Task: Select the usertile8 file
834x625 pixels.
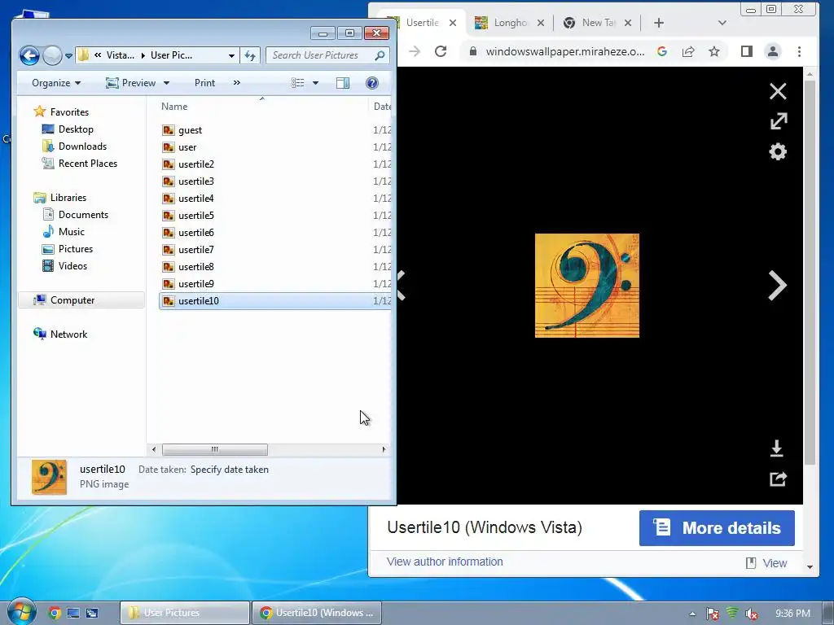Action: 196,267
